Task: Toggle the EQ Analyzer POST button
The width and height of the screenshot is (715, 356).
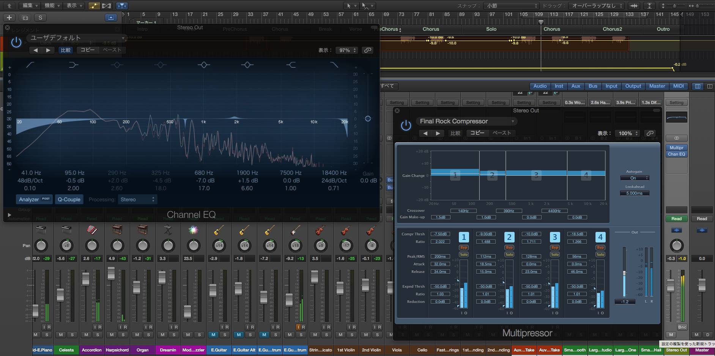Action: (x=34, y=199)
